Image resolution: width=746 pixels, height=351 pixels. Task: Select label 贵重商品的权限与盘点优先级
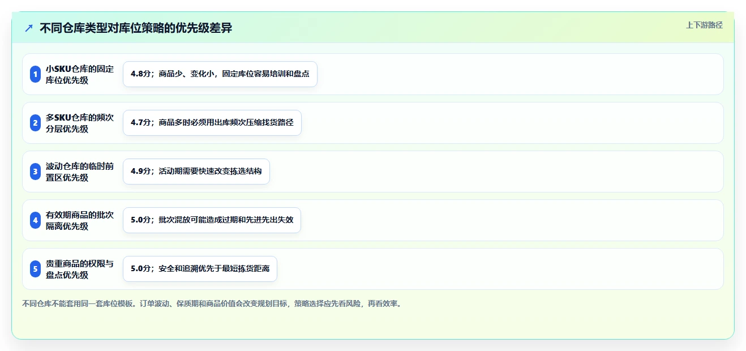point(80,269)
